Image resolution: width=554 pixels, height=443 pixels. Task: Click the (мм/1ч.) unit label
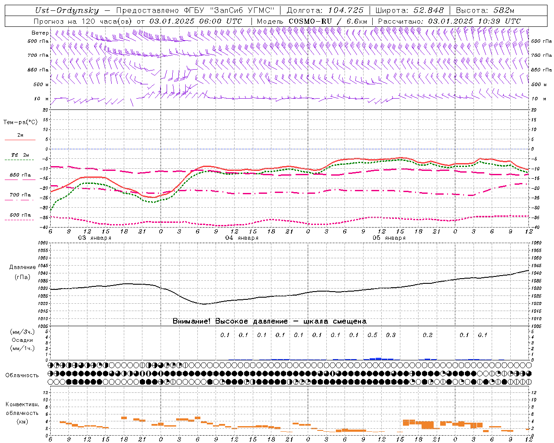pos(23,348)
